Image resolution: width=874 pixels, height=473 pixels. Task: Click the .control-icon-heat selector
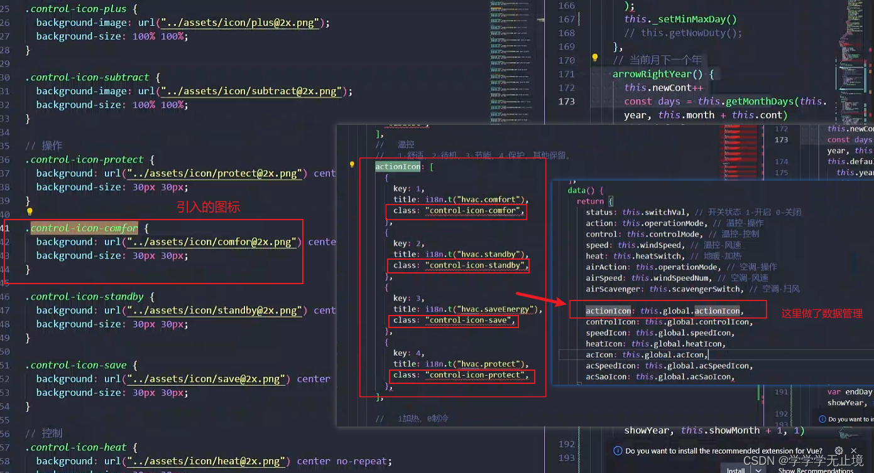75,447
